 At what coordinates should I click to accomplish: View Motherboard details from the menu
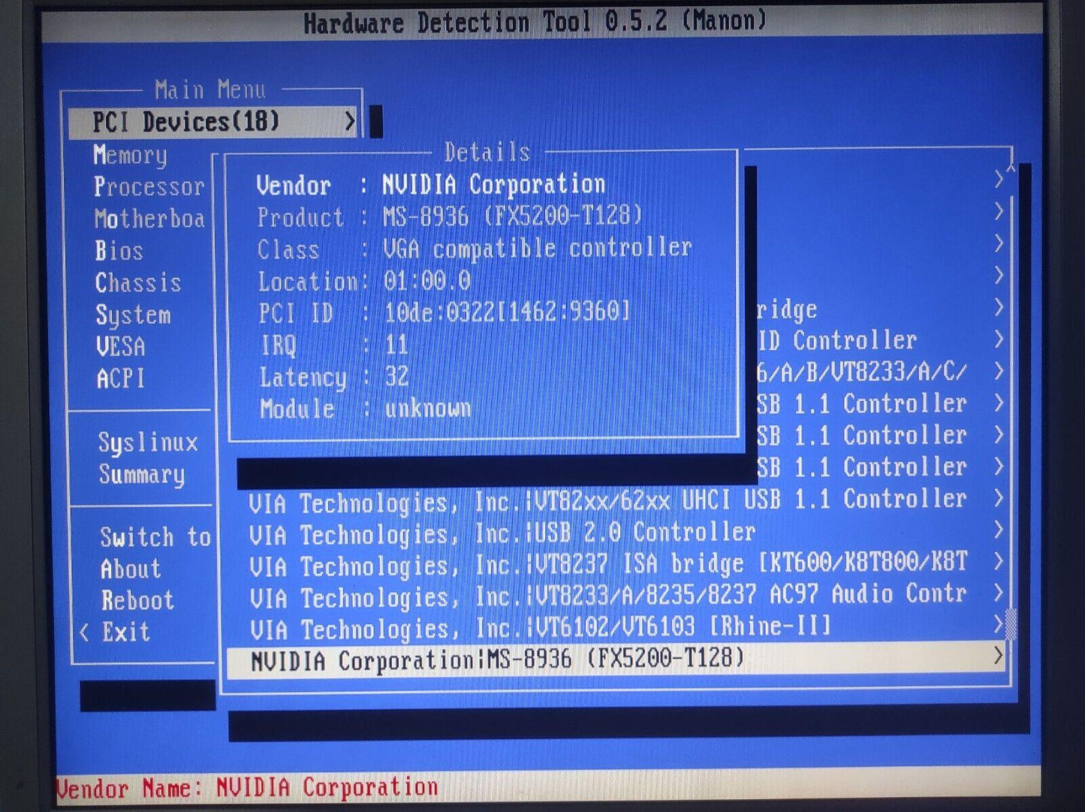149,219
